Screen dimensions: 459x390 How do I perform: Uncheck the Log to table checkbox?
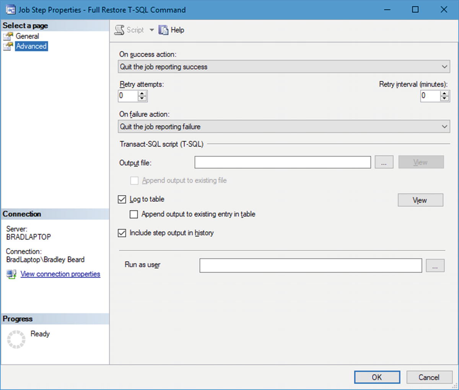pyautogui.click(x=122, y=199)
